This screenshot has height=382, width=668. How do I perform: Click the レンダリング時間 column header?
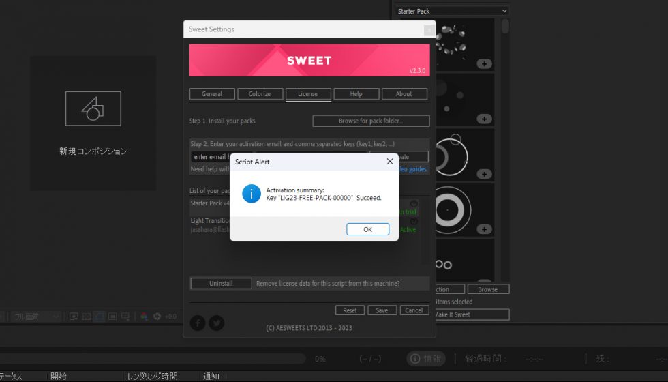152,376
